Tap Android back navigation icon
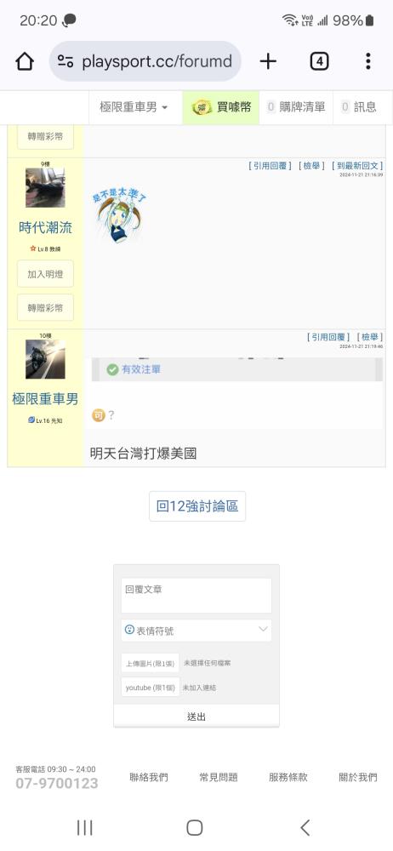Image resolution: width=393 pixels, height=851 pixels. tap(305, 828)
